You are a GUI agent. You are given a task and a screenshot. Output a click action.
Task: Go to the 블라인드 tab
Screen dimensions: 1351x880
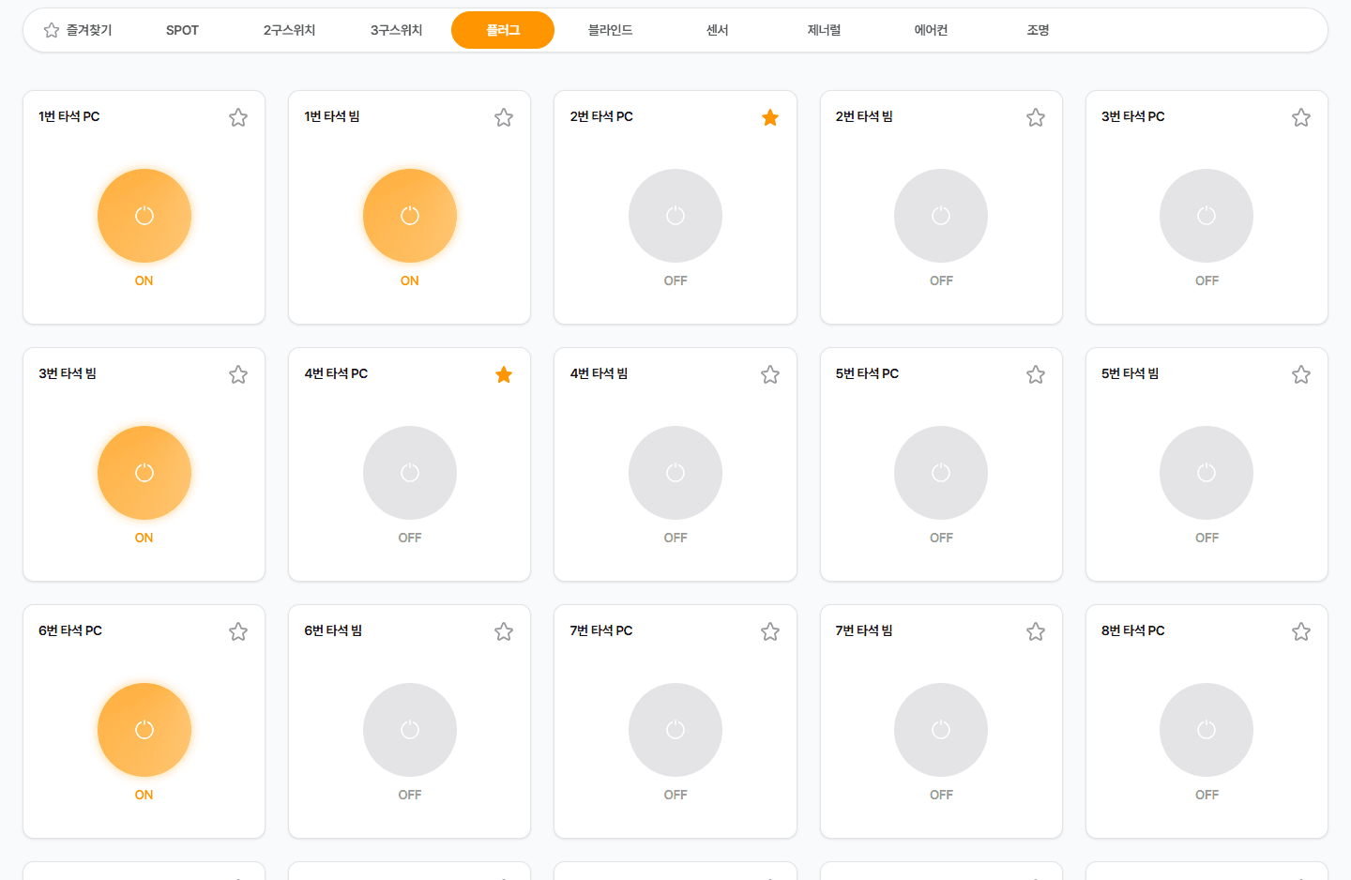pos(610,30)
